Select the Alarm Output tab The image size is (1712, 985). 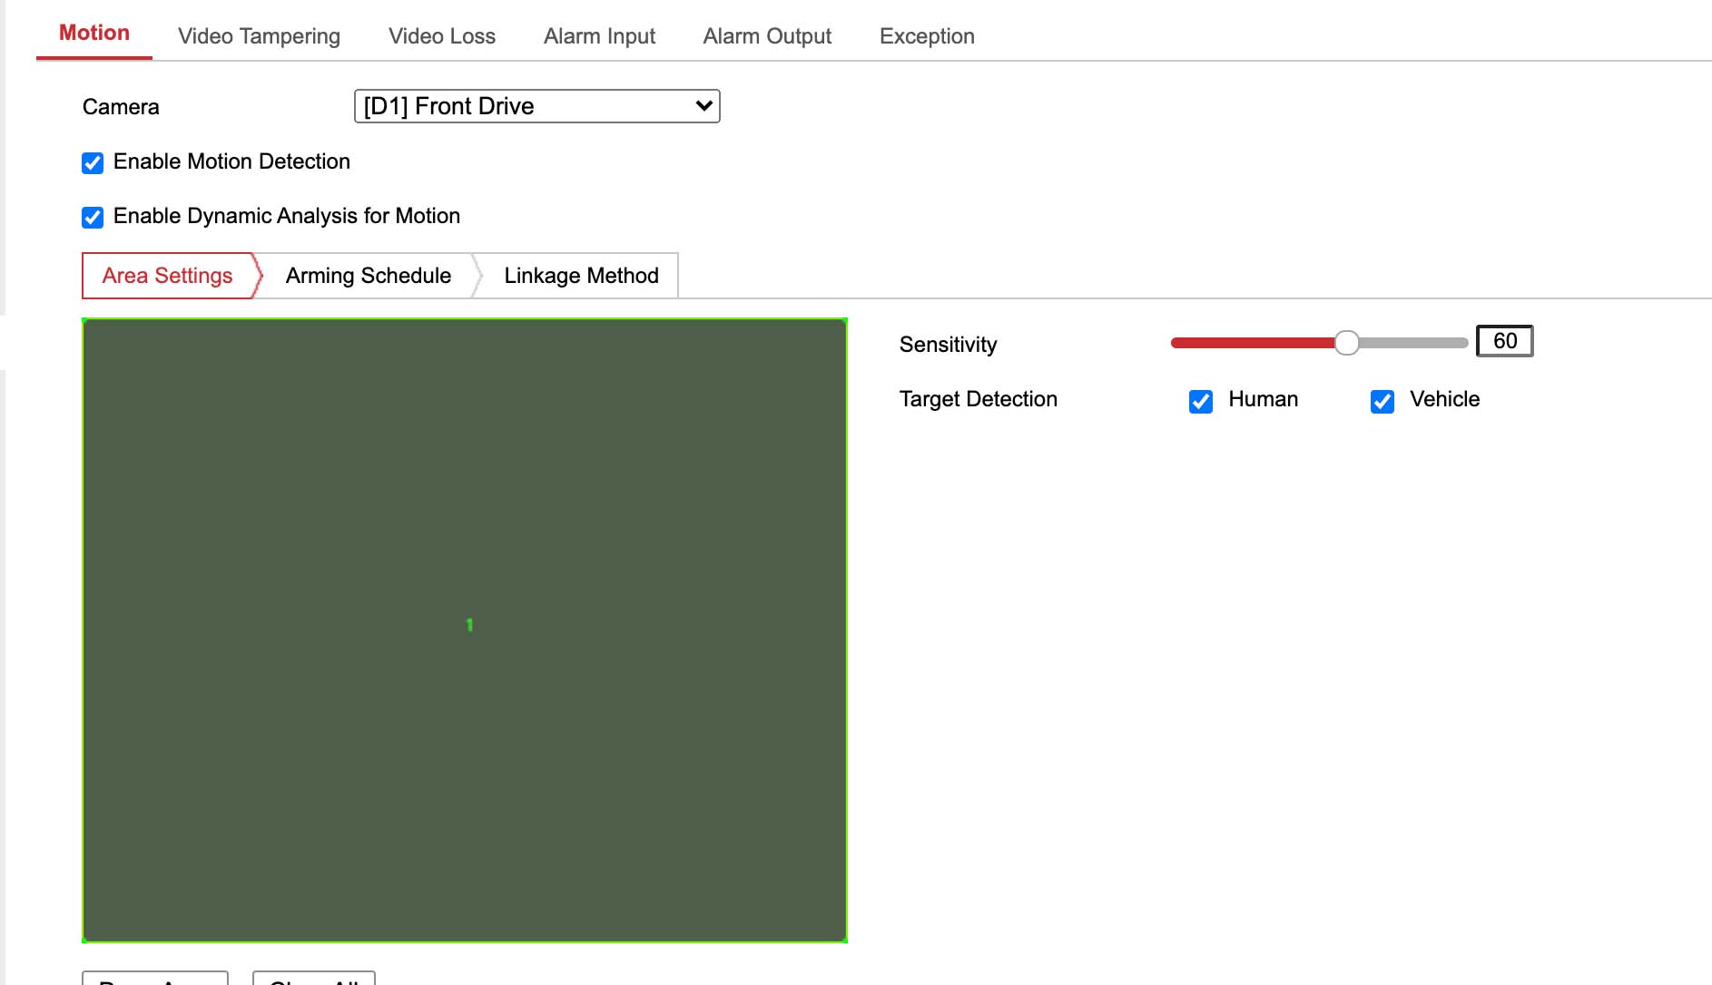tap(767, 36)
